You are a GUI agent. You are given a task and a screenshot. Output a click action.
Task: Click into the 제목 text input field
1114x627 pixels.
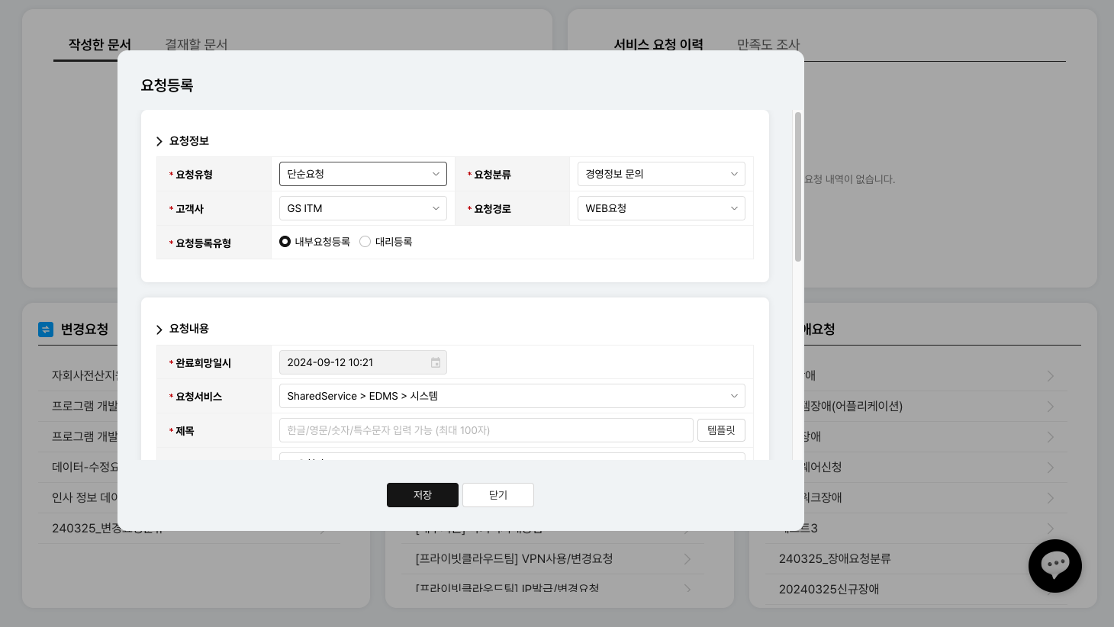(485, 430)
